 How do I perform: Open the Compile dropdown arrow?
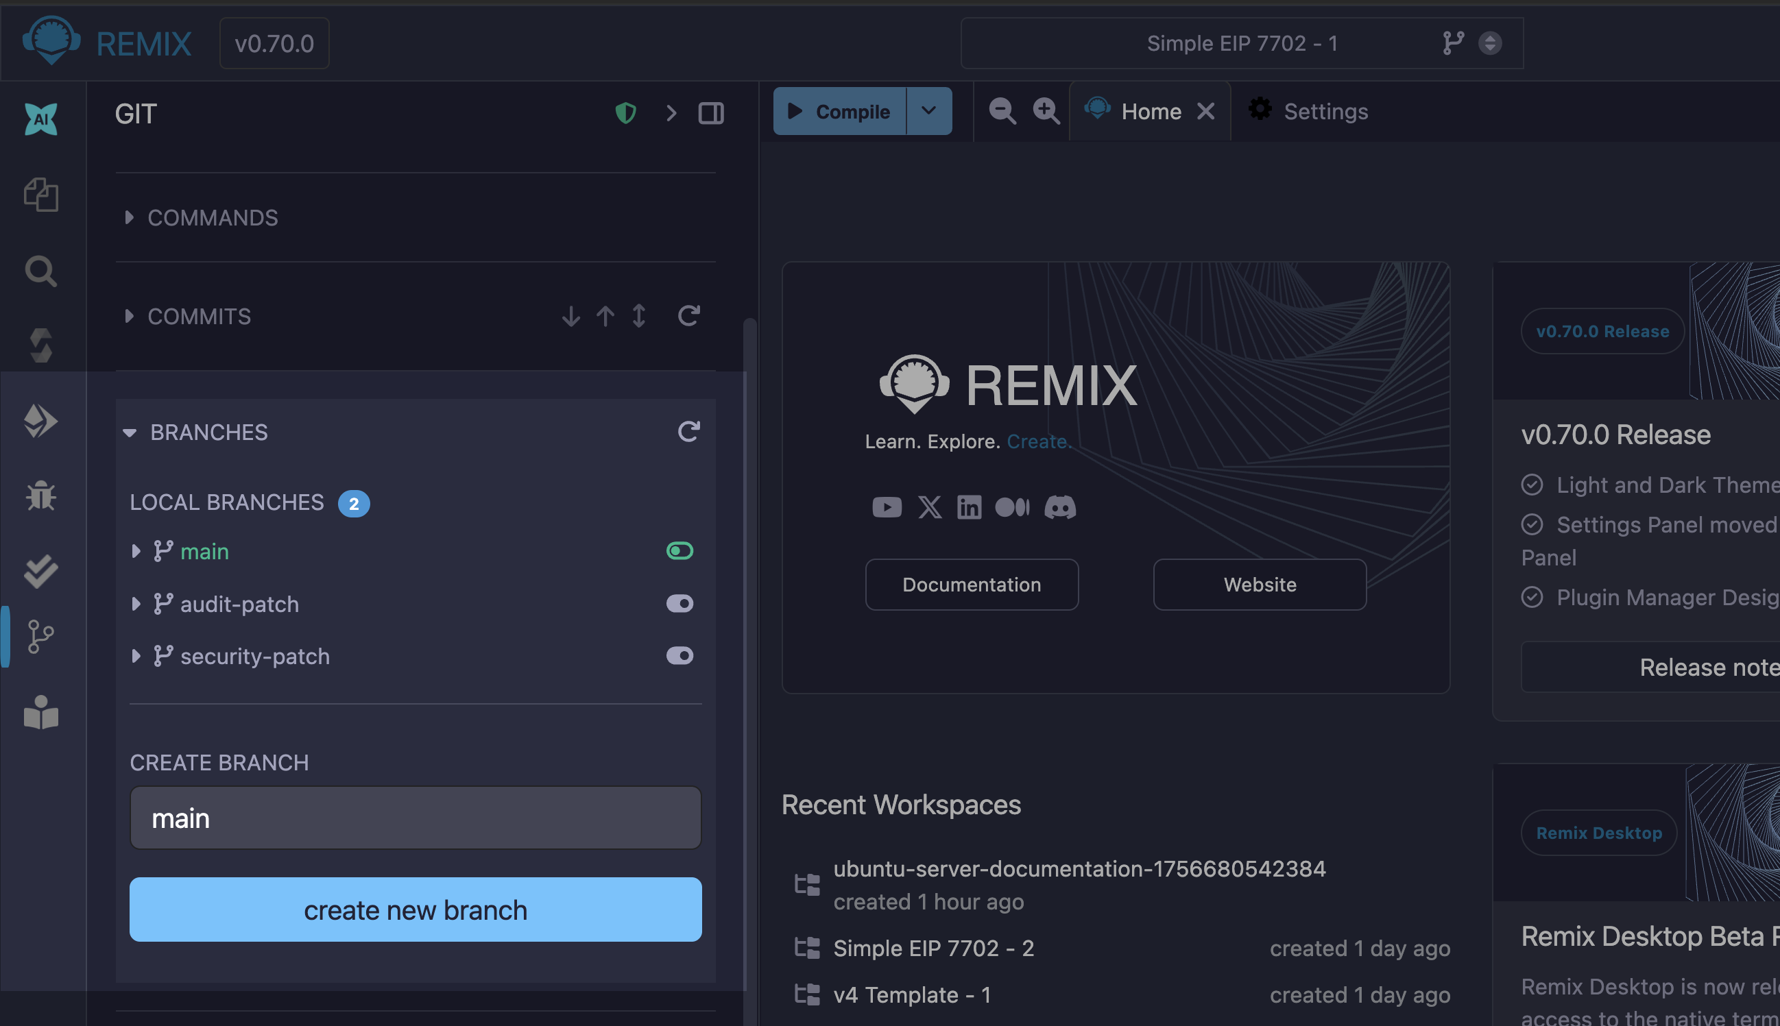point(929,110)
